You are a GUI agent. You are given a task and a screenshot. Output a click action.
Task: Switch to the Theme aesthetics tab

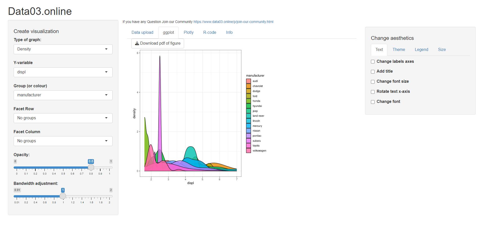pos(399,50)
